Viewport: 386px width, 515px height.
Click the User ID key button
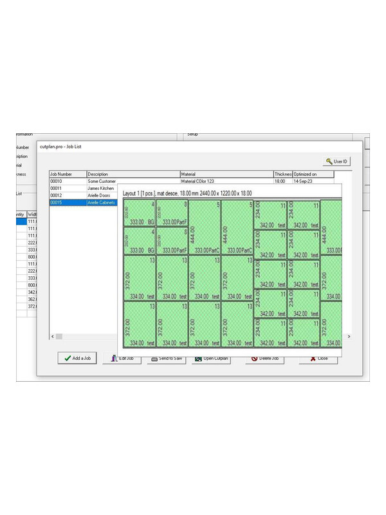tap(338, 162)
